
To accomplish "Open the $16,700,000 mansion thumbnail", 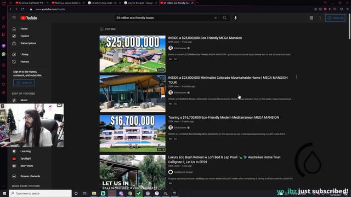I will coord(133,134).
